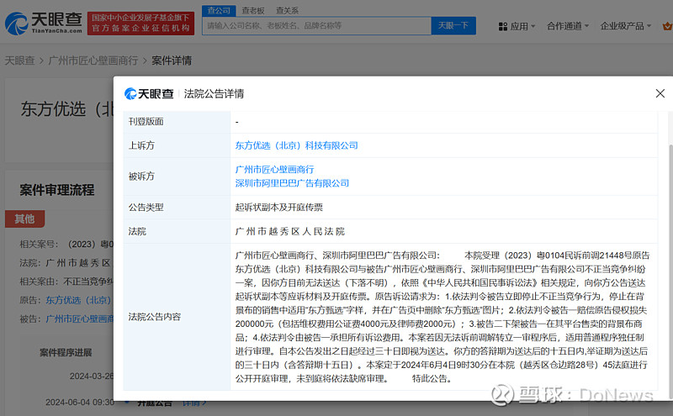Click the 法院公告内容 row label
This screenshot has height=416, width=673.
(x=155, y=317)
